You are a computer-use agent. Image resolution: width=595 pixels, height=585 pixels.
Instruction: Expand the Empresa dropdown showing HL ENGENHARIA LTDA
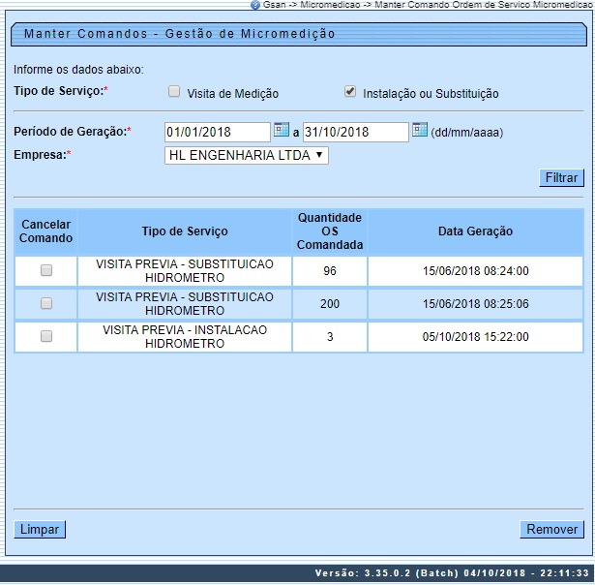247,155
